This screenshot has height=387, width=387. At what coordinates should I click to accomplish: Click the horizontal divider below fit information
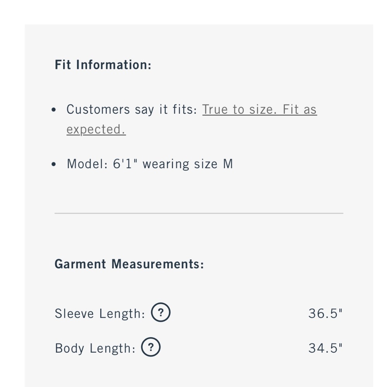199,213
